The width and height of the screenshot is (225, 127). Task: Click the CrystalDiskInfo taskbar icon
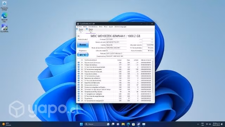[139, 124]
